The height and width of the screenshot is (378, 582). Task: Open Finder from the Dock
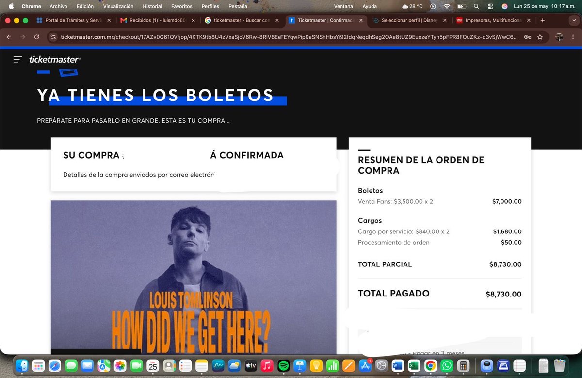23,365
